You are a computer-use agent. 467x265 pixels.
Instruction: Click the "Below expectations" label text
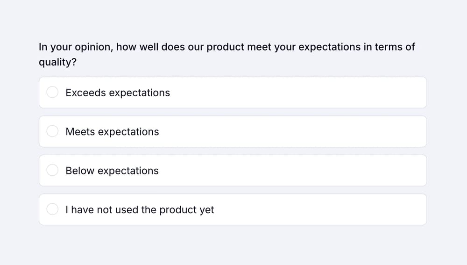click(x=112, y=171)
